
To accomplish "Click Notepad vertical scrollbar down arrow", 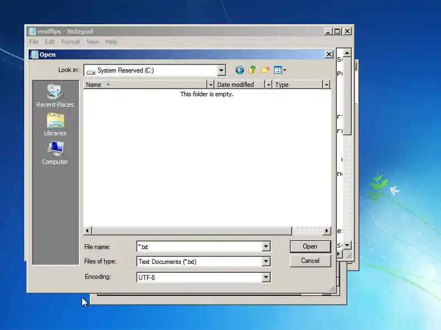I will (x=347, y=245).
